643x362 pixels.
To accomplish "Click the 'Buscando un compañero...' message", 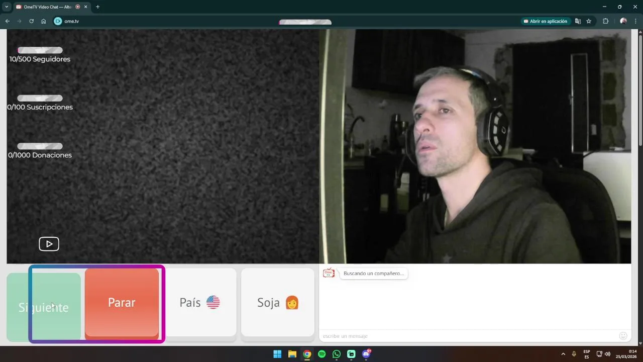I will coord(374,274).
